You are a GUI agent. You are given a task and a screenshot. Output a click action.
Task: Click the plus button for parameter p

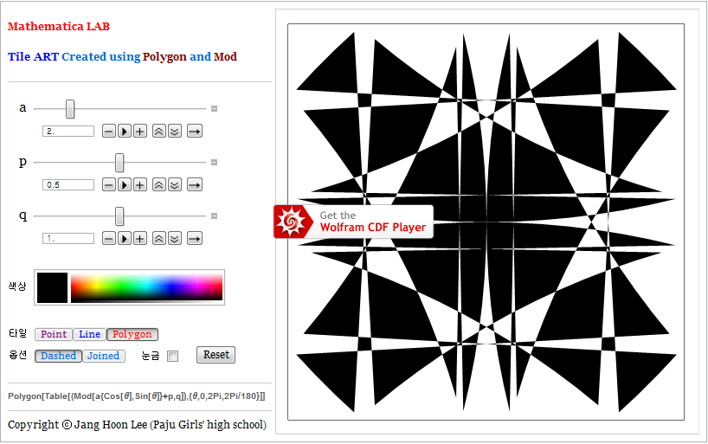point(140,184)
